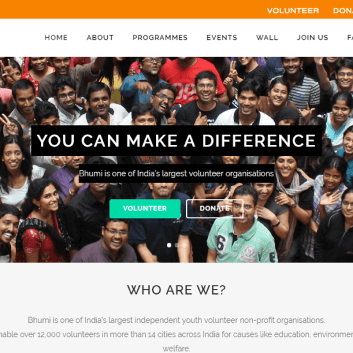
Task: Click the green VOLUNTEER button
Action: pyautogui.click(x=145, y=209)
